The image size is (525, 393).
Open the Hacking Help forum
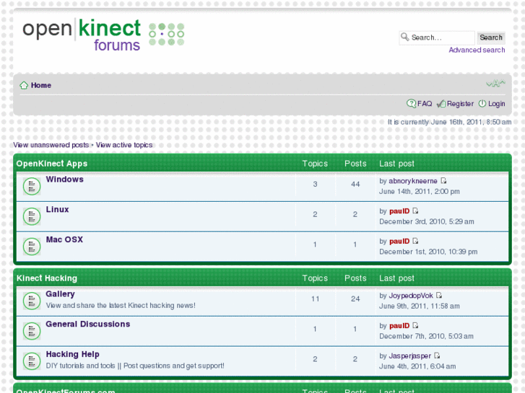tap(73, 354)
